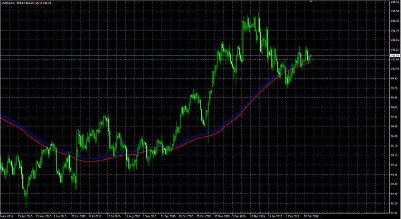Image resolution: width=401 pixels, height=219 pixels.
Task: Click the 13 May 2016 date label
Action: coord(43,216)
